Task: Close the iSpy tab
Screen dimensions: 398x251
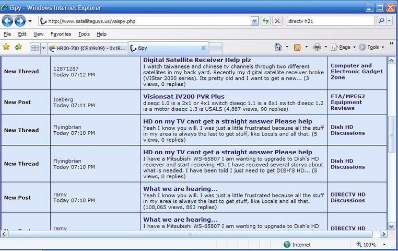Action: 203,48
